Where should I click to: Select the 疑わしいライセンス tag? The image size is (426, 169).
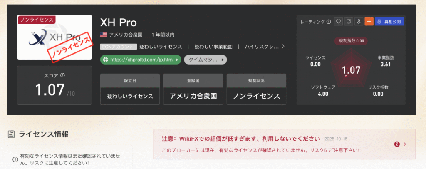[161, 47]
